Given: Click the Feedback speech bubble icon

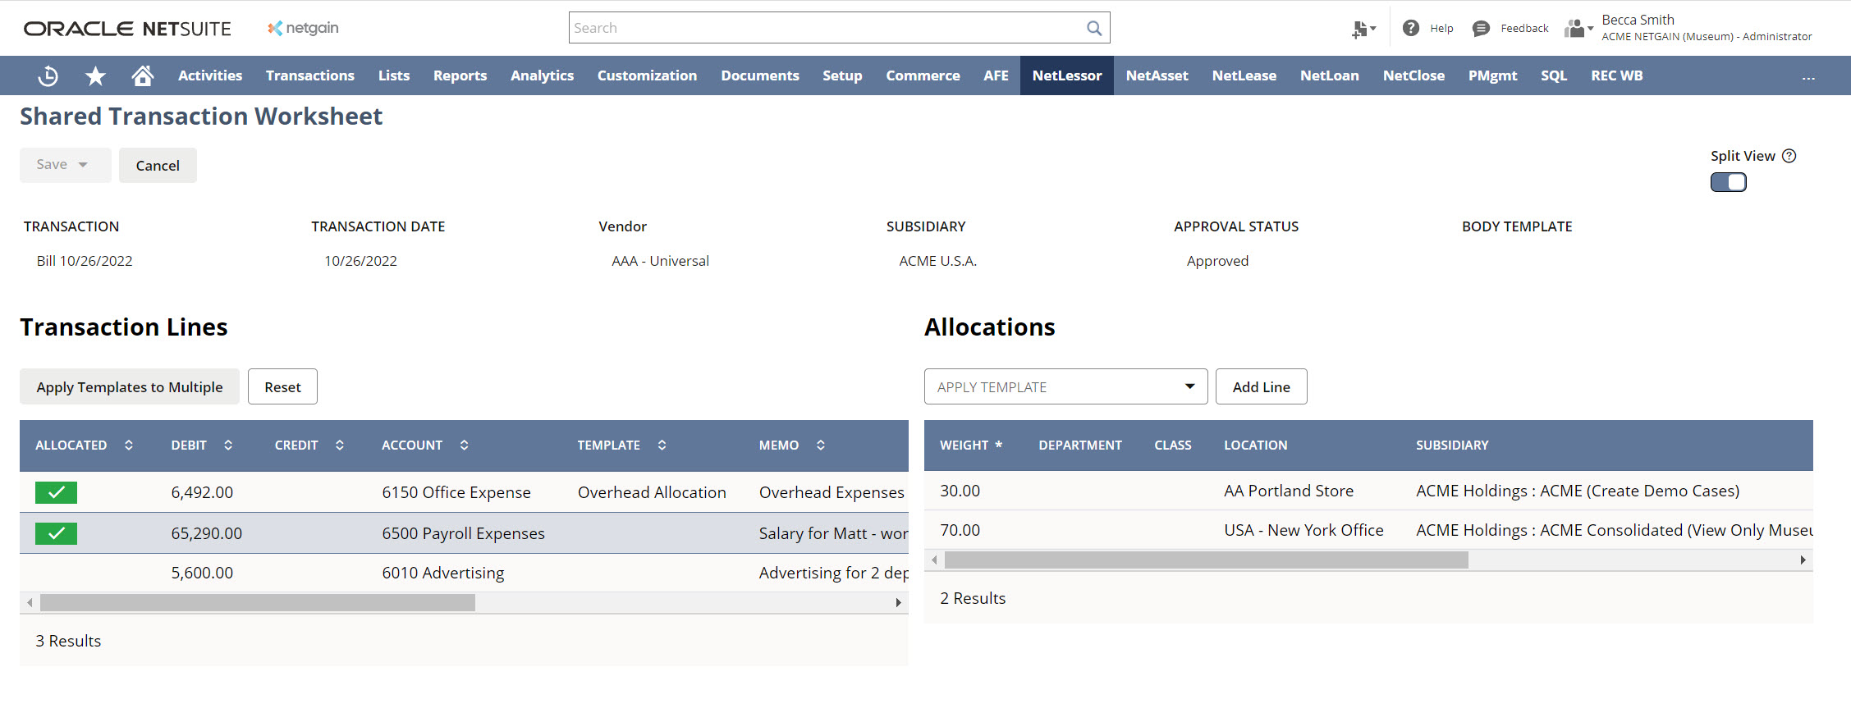Looking at the screenshot, I should click(x=1481, y=29).
